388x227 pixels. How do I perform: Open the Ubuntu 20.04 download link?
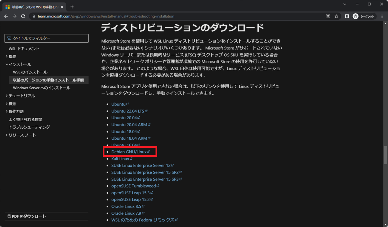(x=126, y=118)
